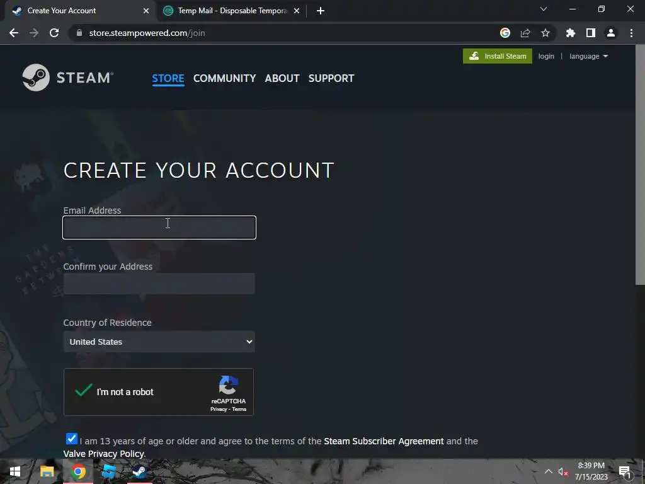Image resolution: width=645 pixels, height=484 pixels.
Task: Open the Steam Subscriber Agreement link
Action: [384, 441]
